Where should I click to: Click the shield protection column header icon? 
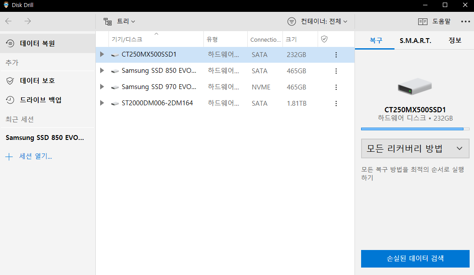pos(324,39)
